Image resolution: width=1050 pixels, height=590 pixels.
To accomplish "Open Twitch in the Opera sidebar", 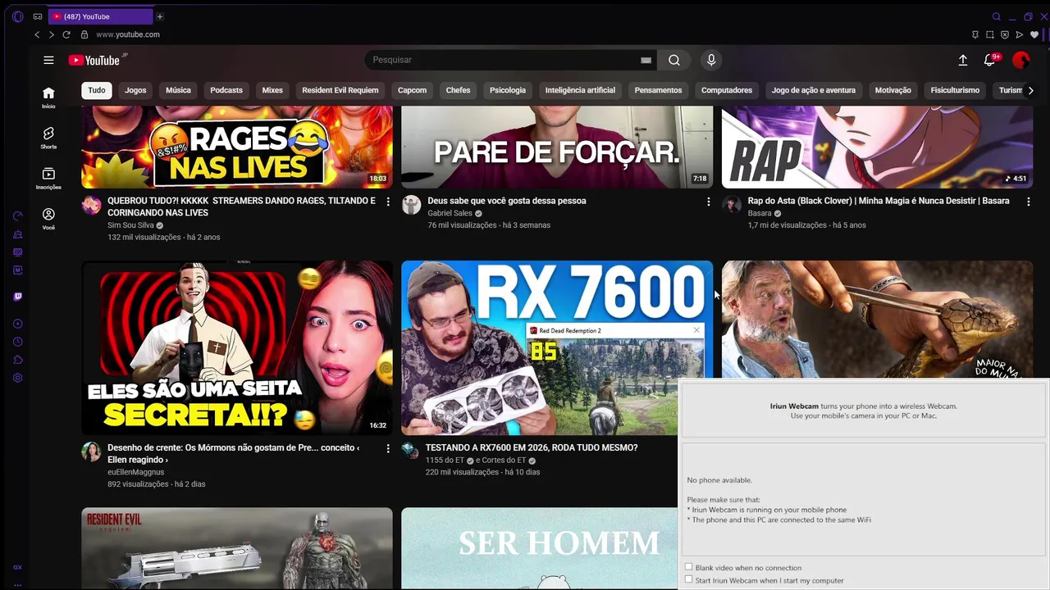I will (x=17, y=297).
